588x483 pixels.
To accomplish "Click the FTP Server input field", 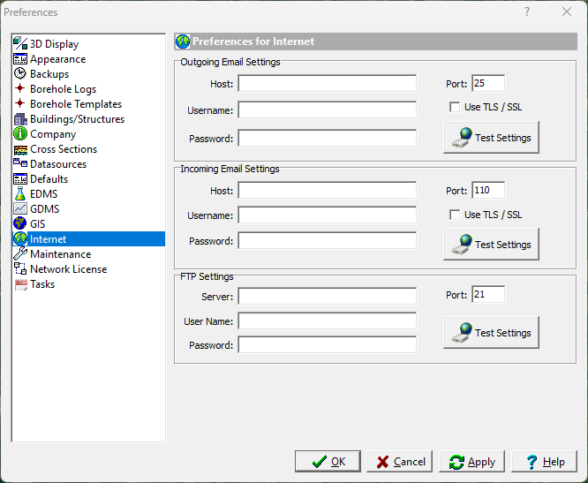I will click(327, 296).
